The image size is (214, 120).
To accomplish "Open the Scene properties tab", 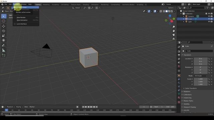I will [x=179, y=62].
